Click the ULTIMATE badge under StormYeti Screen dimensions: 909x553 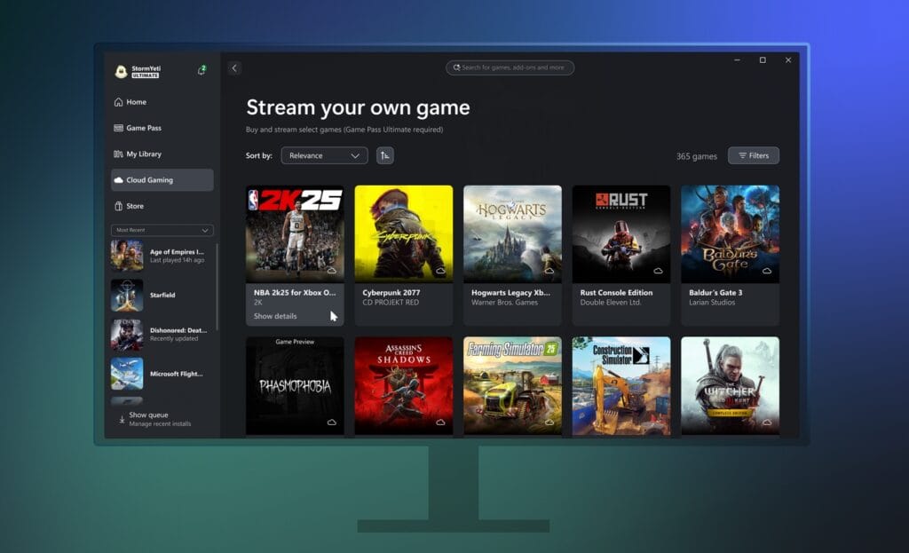[x=145, y=75]
